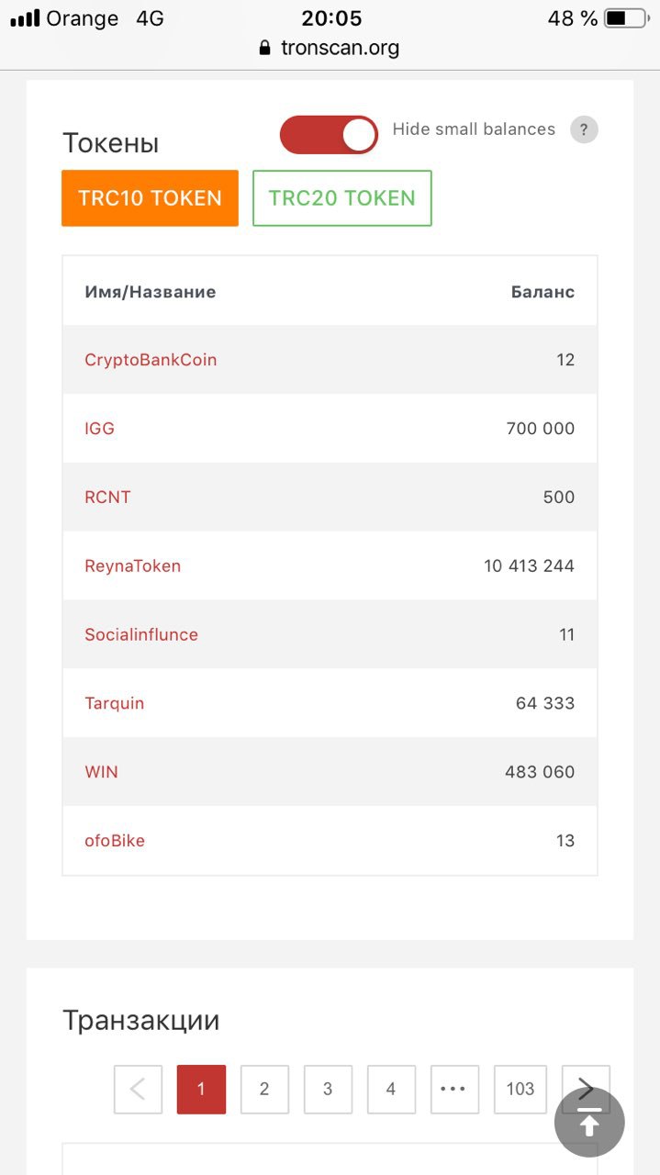660x1175 pixels.
Task: Open the IGG token link
Action: point(99,429)
